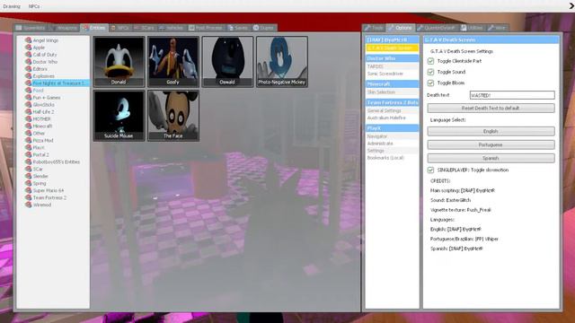Collapse the Doctor Who options category header
This screenshot has height=323, width=575.
click(x=392, y=58)
